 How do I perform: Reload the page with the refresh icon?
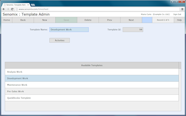tap(12, 9)
